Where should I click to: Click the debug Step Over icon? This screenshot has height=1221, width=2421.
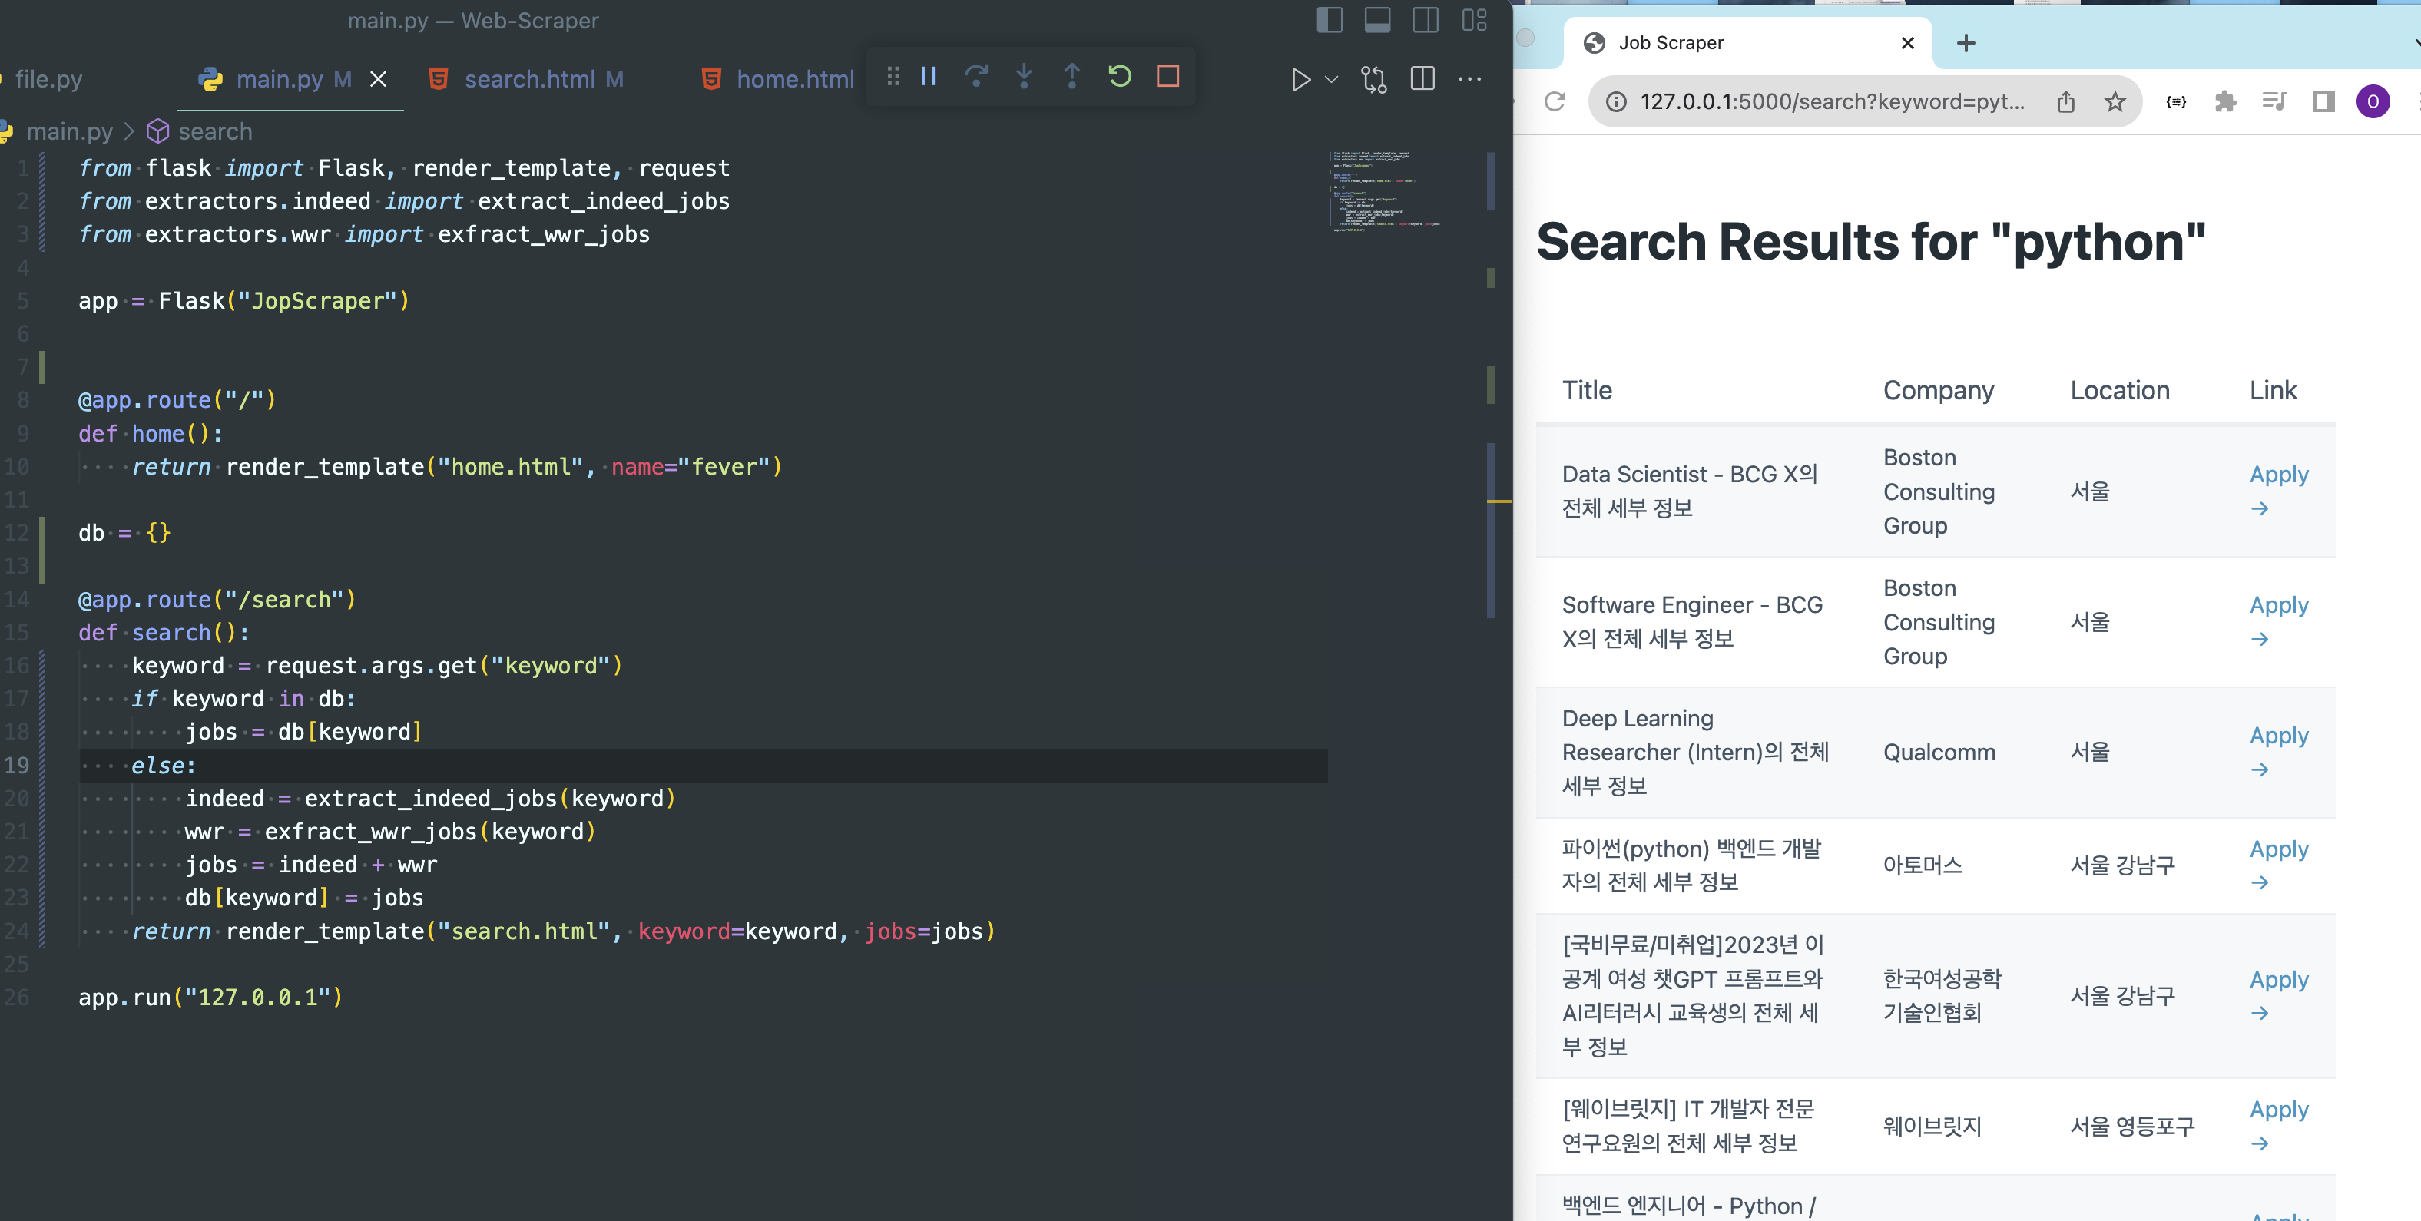(975, 76)
